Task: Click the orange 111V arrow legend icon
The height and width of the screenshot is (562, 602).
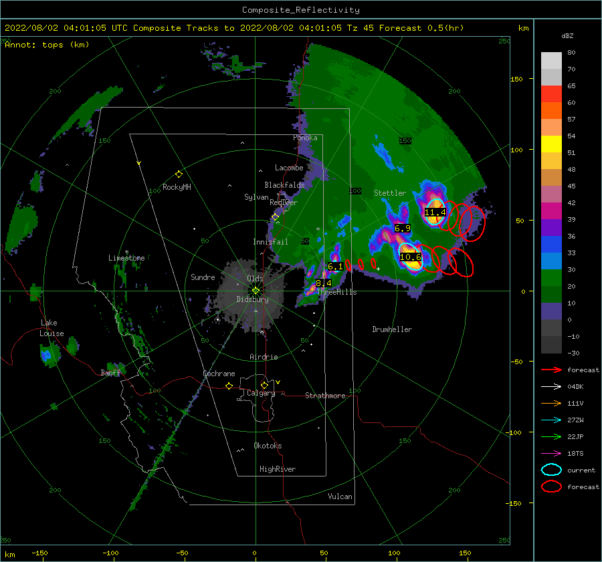Action: pyautogui.click(x=551, y=403)
